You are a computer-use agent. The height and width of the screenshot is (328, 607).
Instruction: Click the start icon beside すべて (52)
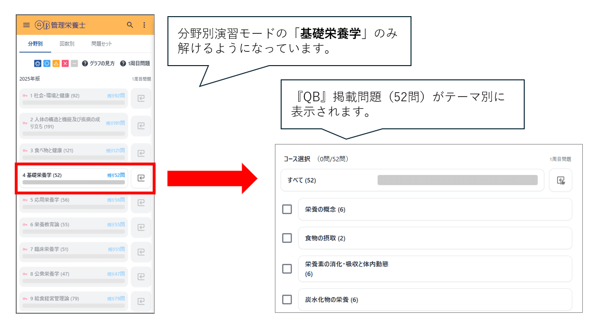point(560,180)
